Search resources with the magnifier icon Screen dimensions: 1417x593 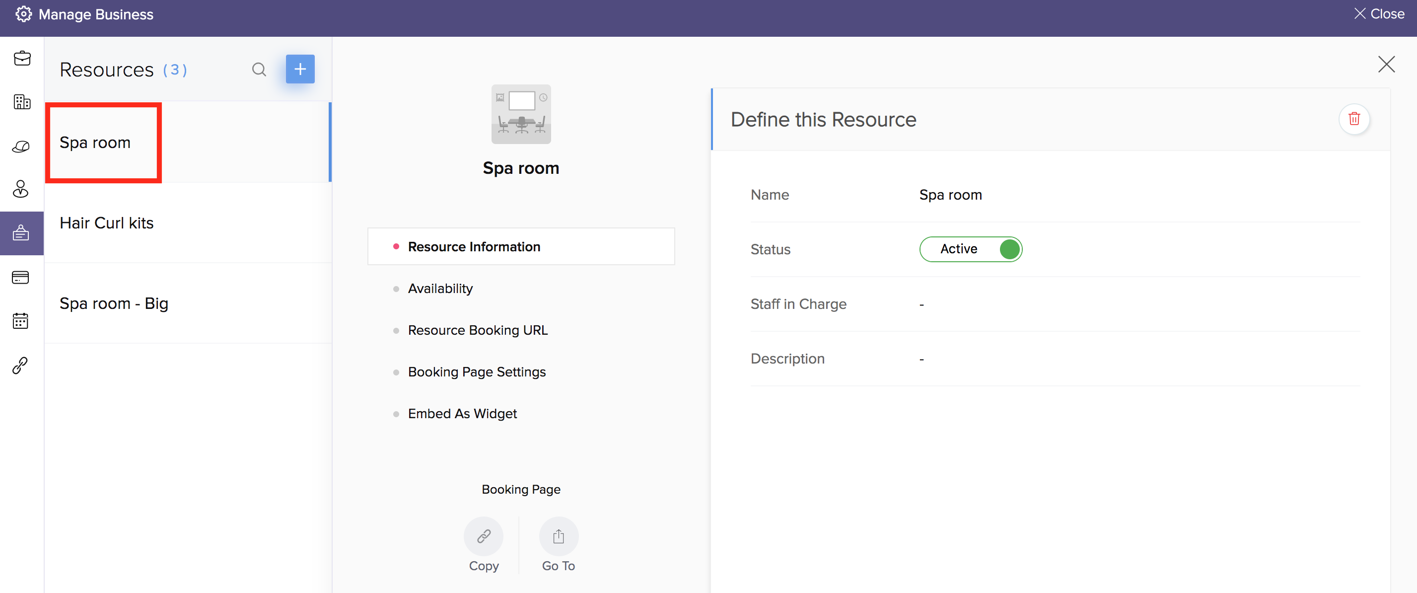[x=259, y=70]
